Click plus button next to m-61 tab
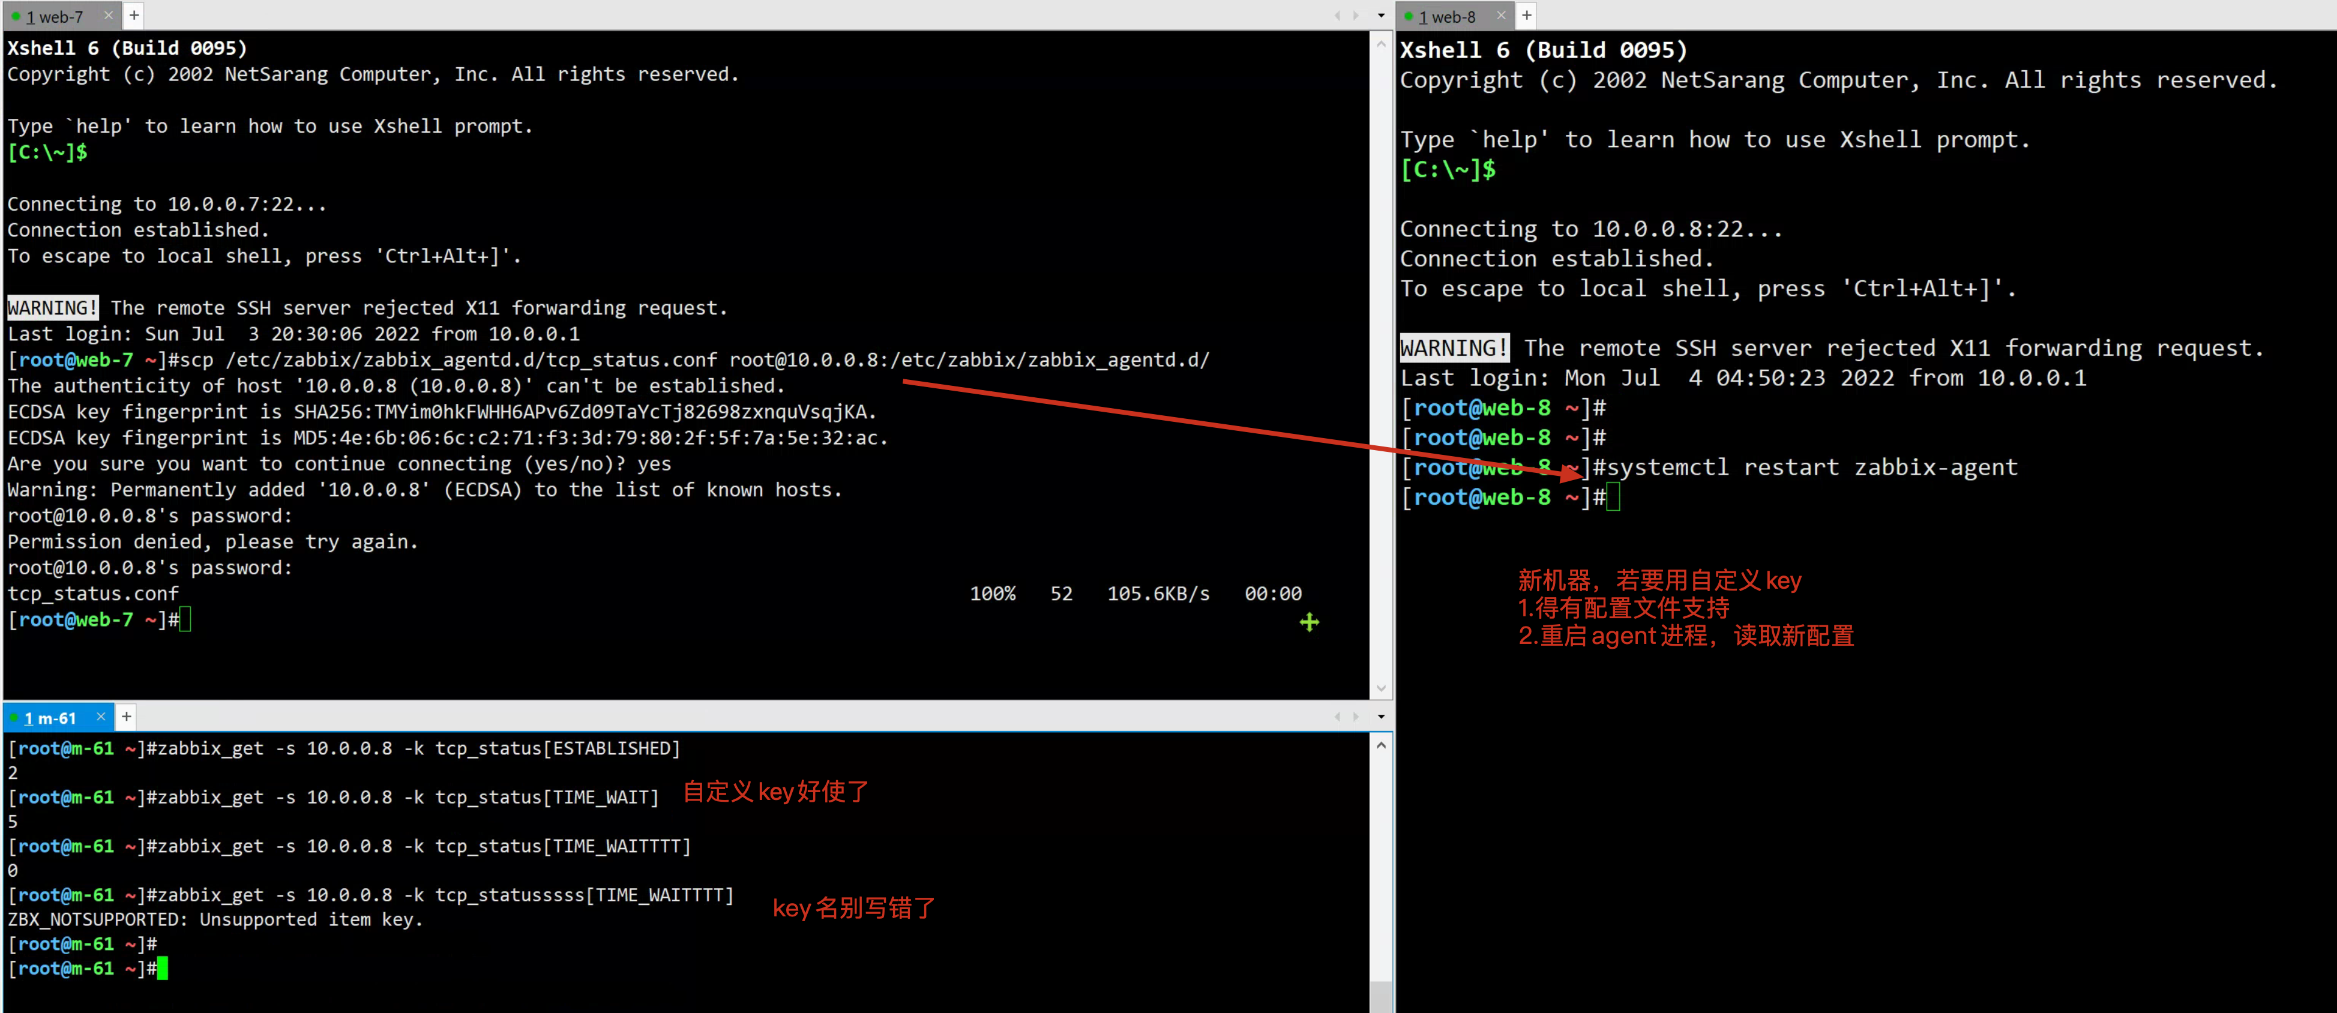This screenshot has height=1013, width=2337. tap(127, 717)
